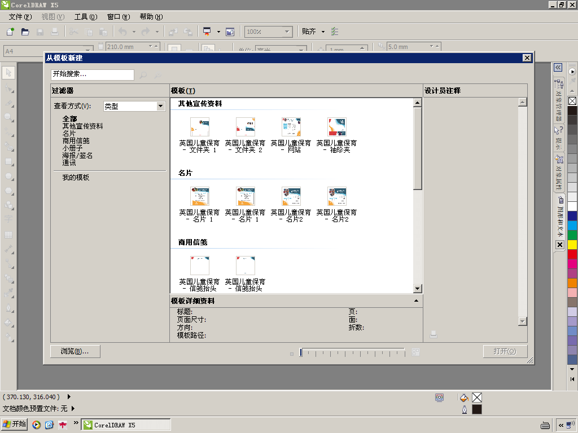Open the 工具(O) menu
Viewport: 578px width, 433px height.
86,17
